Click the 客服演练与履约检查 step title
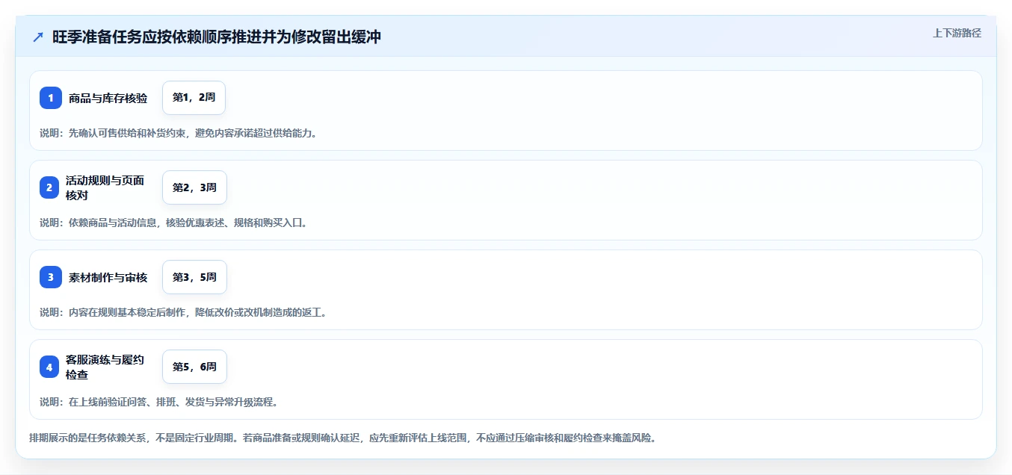Screen dimensions: 1012x475 pyautogui.click(x=105, y=367)
